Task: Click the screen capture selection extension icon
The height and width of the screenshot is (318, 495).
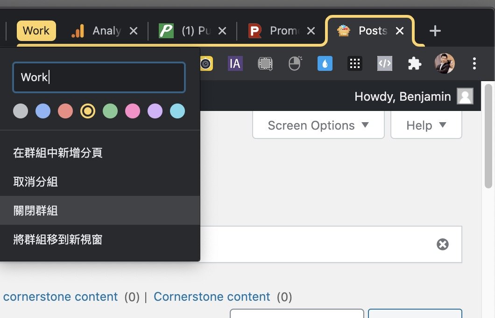Action: coord(265,64)
